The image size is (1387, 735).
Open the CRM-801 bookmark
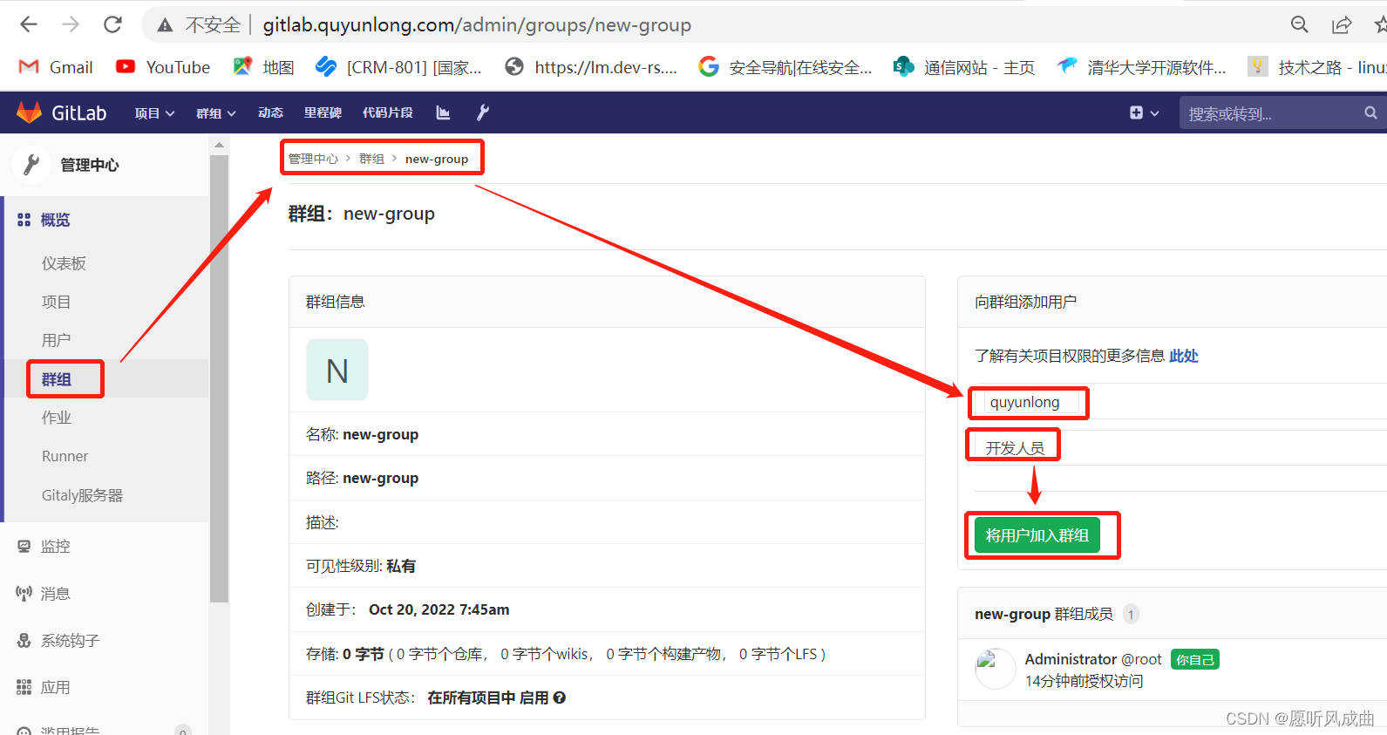[x=398, y=67]
